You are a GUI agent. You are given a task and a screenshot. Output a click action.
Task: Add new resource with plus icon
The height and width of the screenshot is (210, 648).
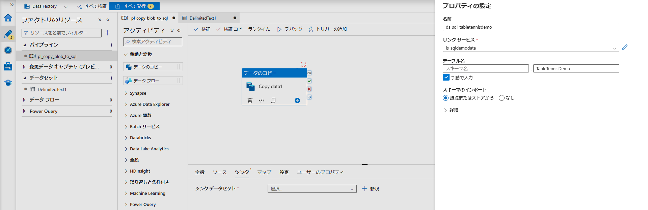(108, 33)
